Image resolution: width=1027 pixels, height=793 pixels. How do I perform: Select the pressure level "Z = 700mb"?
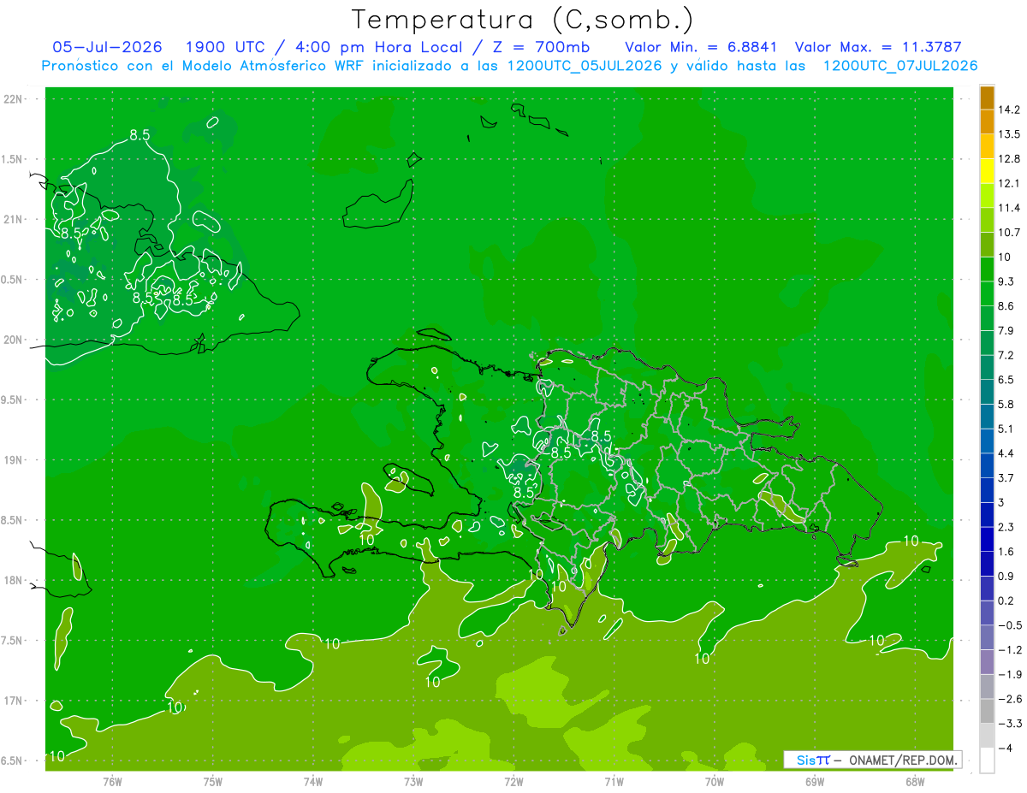[x=540, y=47]
